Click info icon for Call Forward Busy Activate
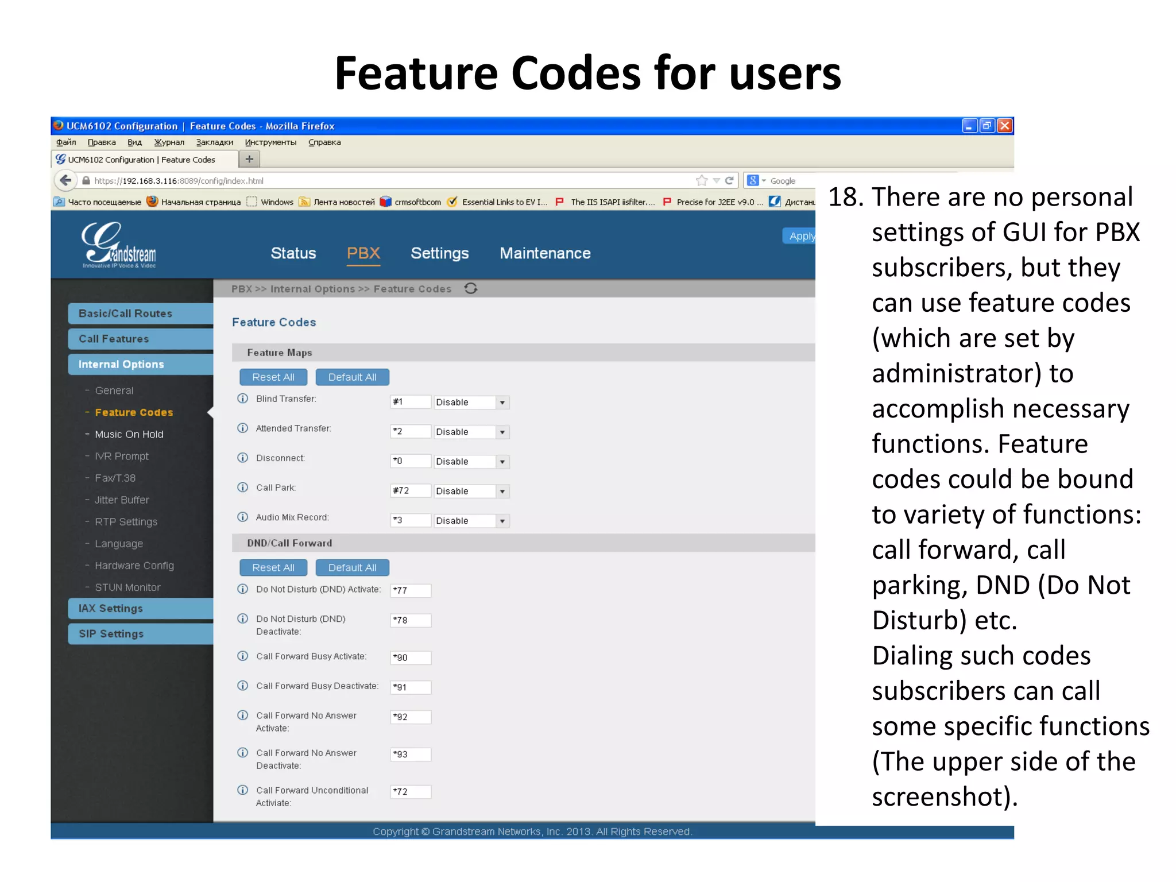 coord(243,656)
